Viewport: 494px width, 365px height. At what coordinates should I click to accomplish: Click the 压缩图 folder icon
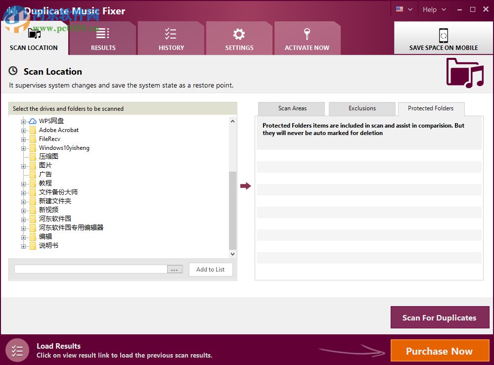[33, 157]
